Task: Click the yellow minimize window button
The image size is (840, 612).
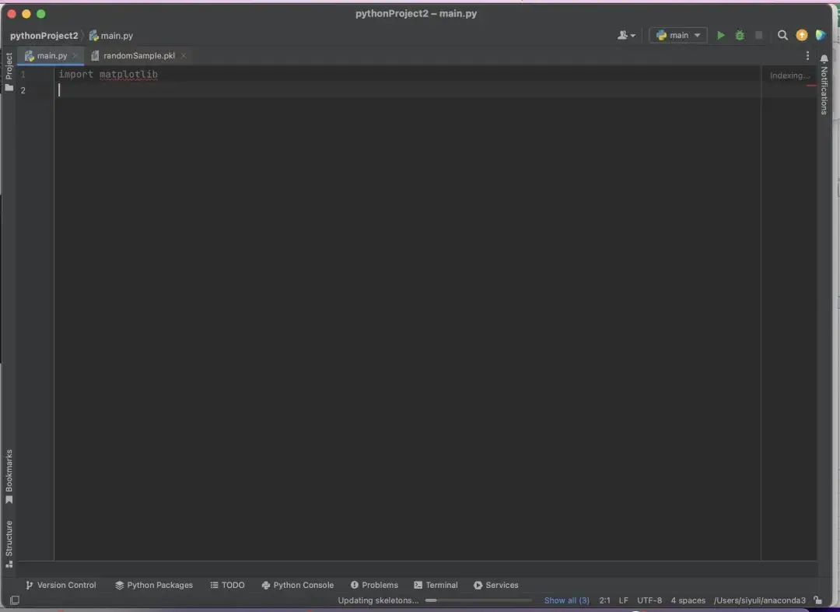Action: [x=26, y=14]
